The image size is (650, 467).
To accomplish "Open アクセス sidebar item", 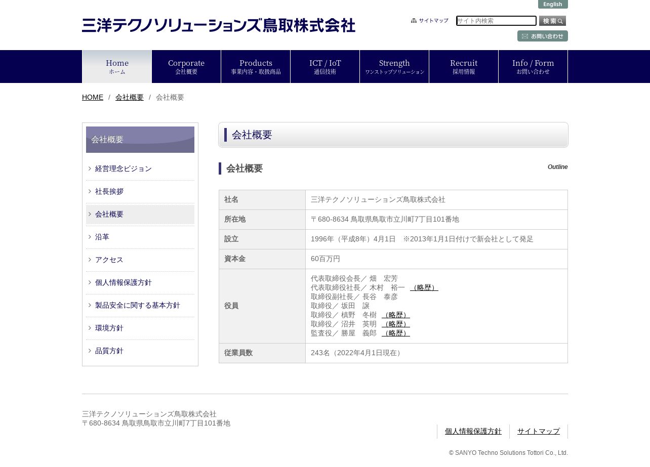I will click(x=109, y=260).
